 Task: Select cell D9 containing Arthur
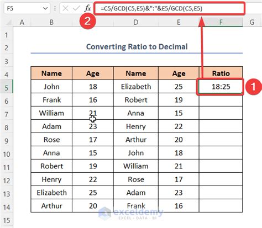tap(136, 140)
